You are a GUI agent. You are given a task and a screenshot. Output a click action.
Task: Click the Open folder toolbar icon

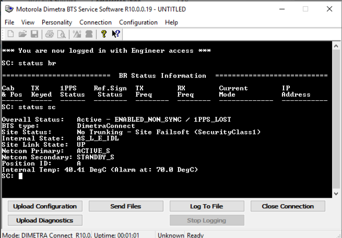coord(22,34)
